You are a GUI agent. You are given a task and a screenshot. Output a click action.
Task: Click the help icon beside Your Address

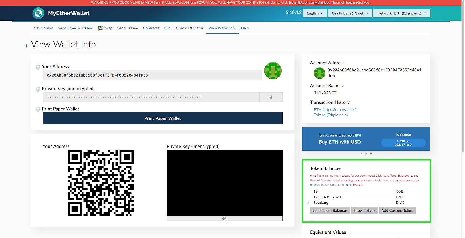coord(38,67)
